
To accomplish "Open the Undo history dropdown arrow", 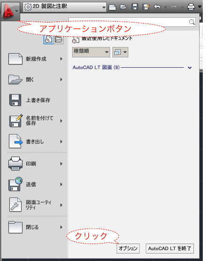I will (x=165, y=7).
